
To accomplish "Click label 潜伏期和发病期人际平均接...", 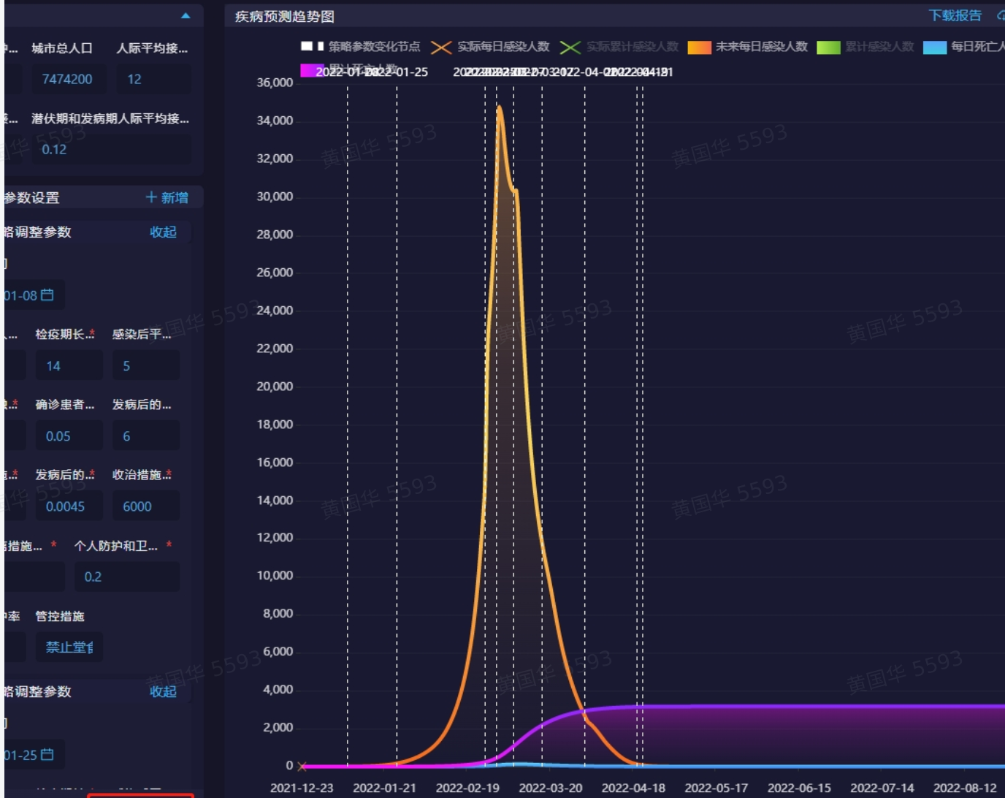I will click(110, 118).
